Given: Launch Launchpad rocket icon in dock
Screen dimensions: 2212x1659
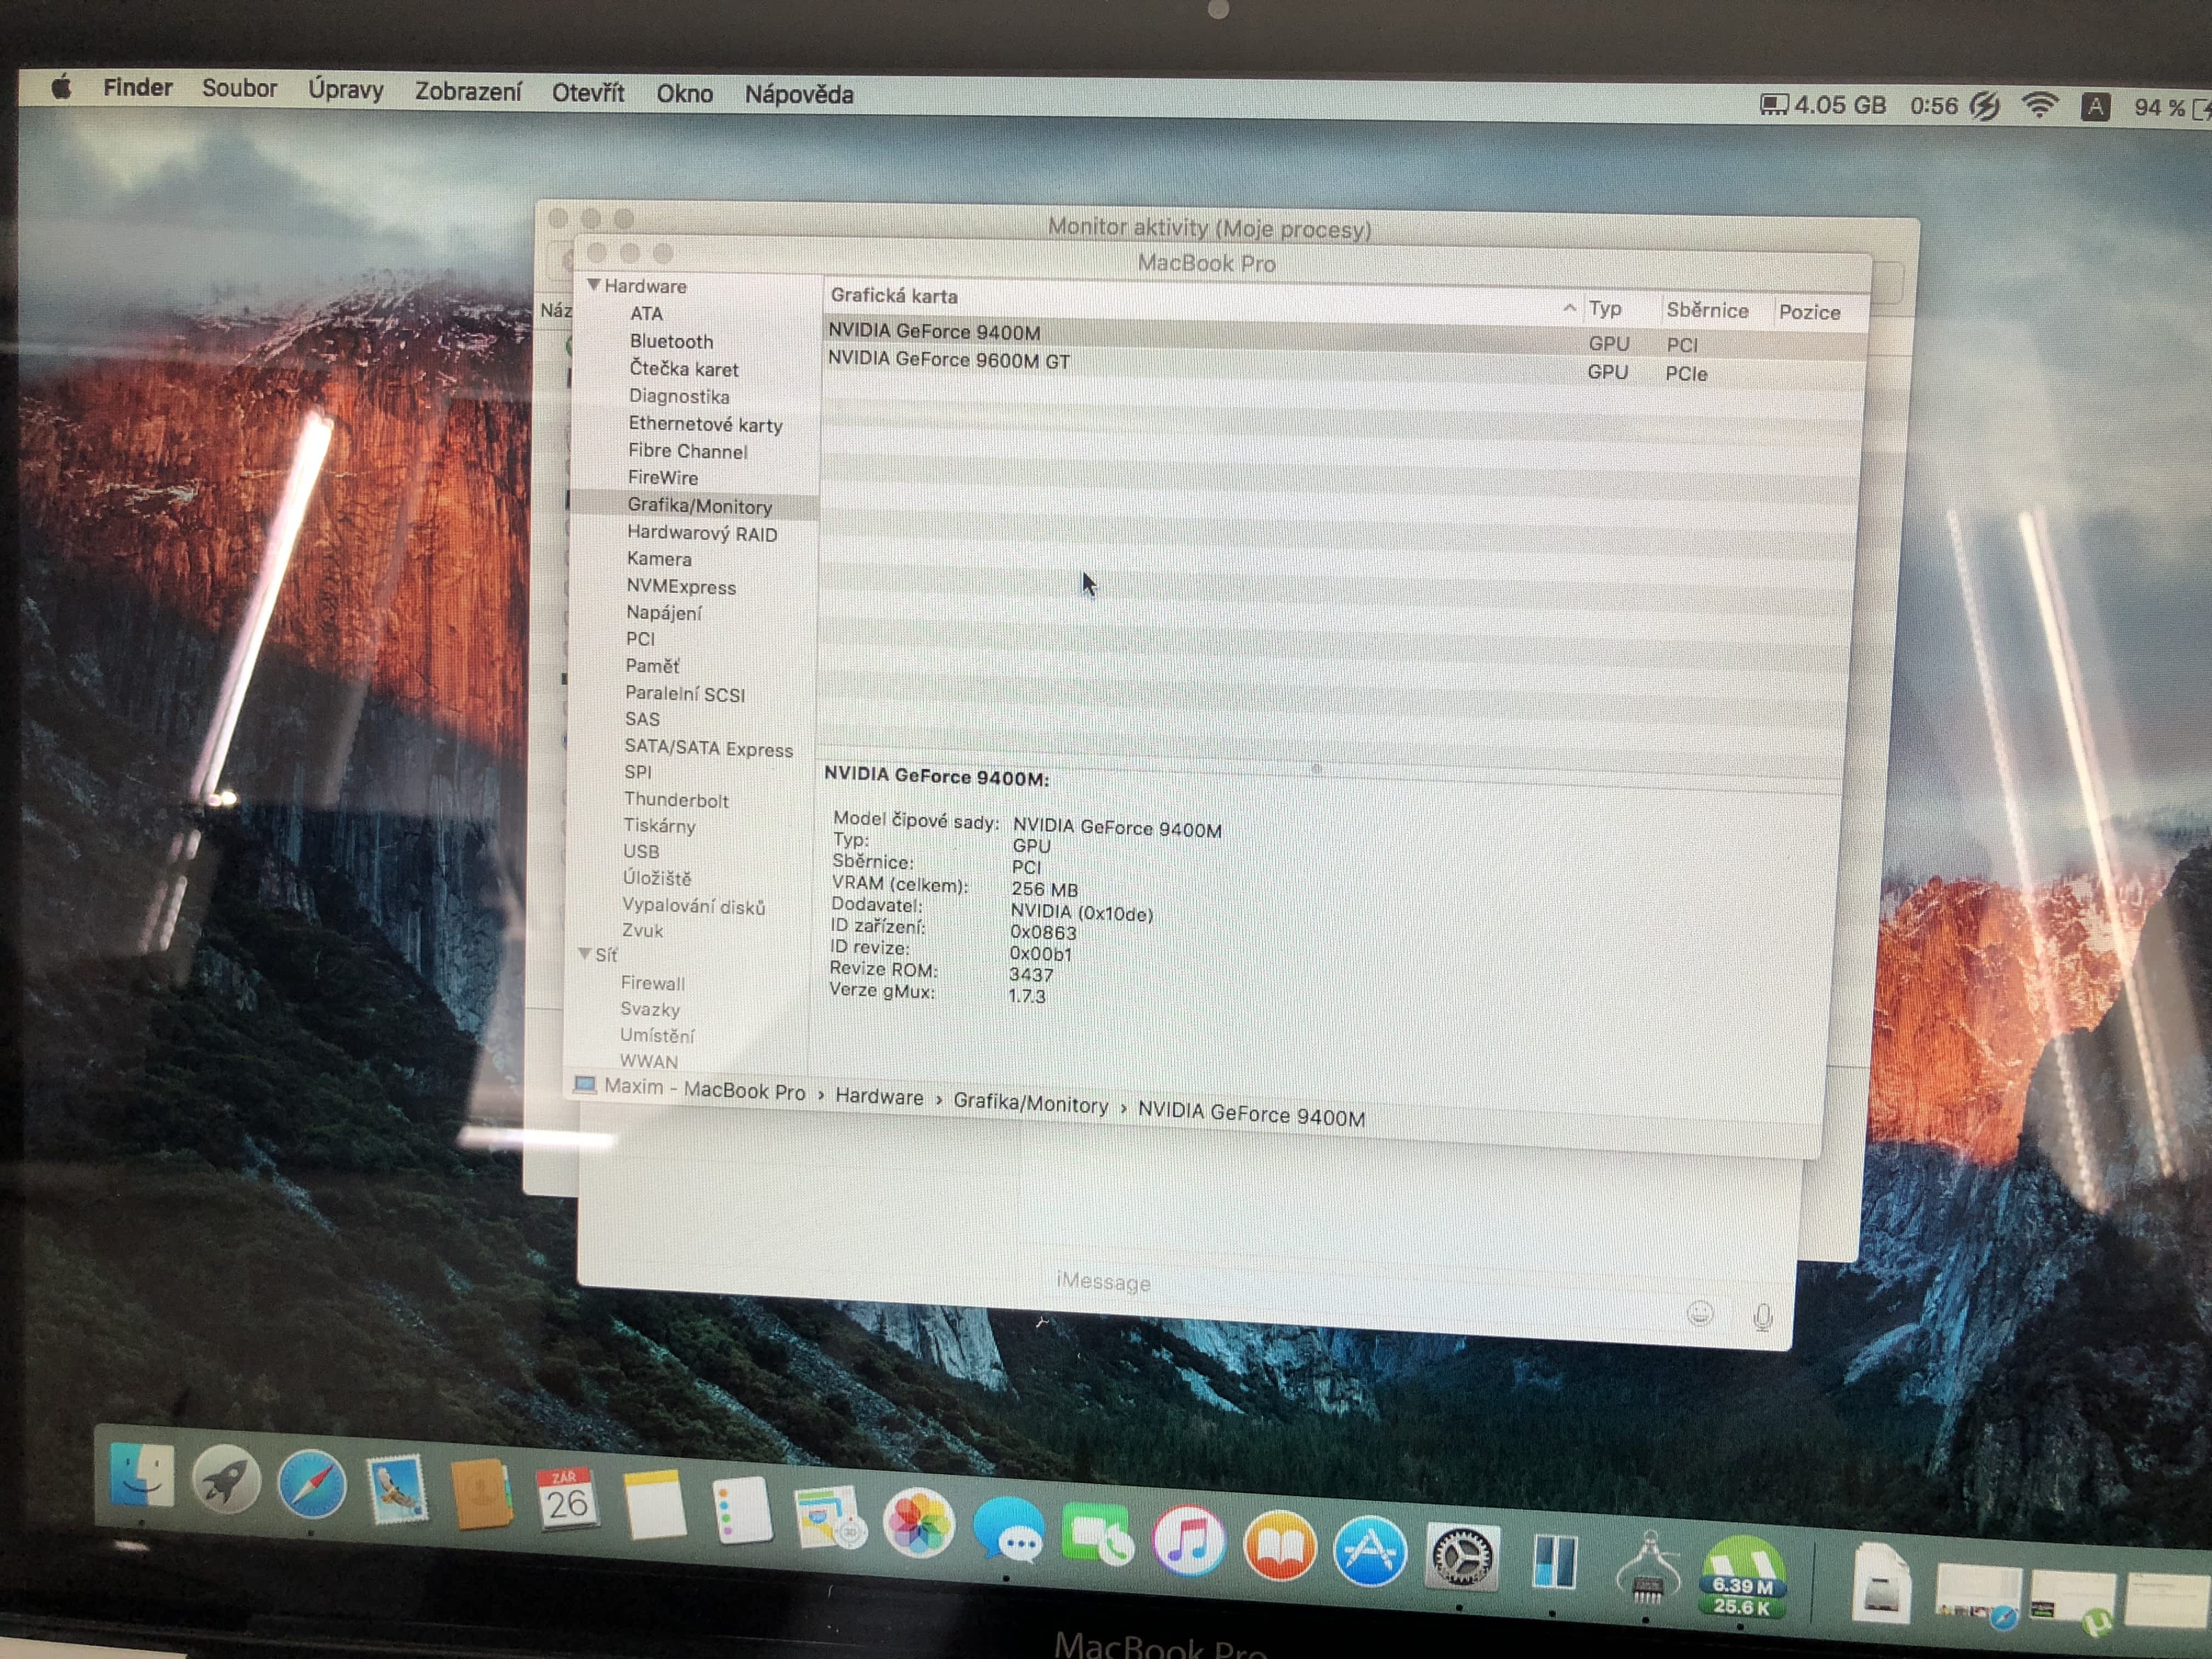Looking at the screenshot, I should point(226,1480).
